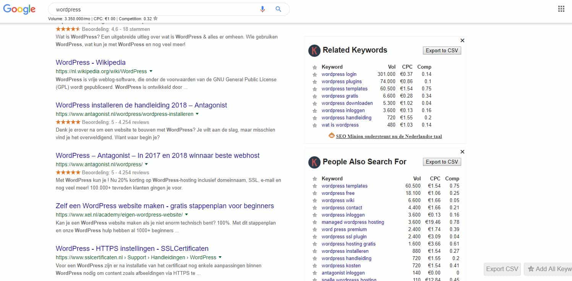Click the Google logo
This screenshot has height=281, width=572.
point(19,9)
